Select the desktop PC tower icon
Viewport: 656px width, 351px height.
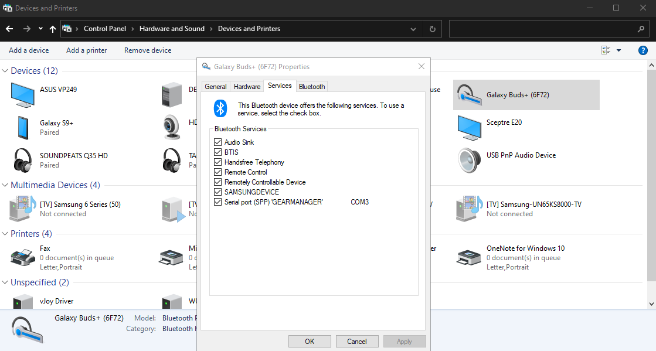172,94
